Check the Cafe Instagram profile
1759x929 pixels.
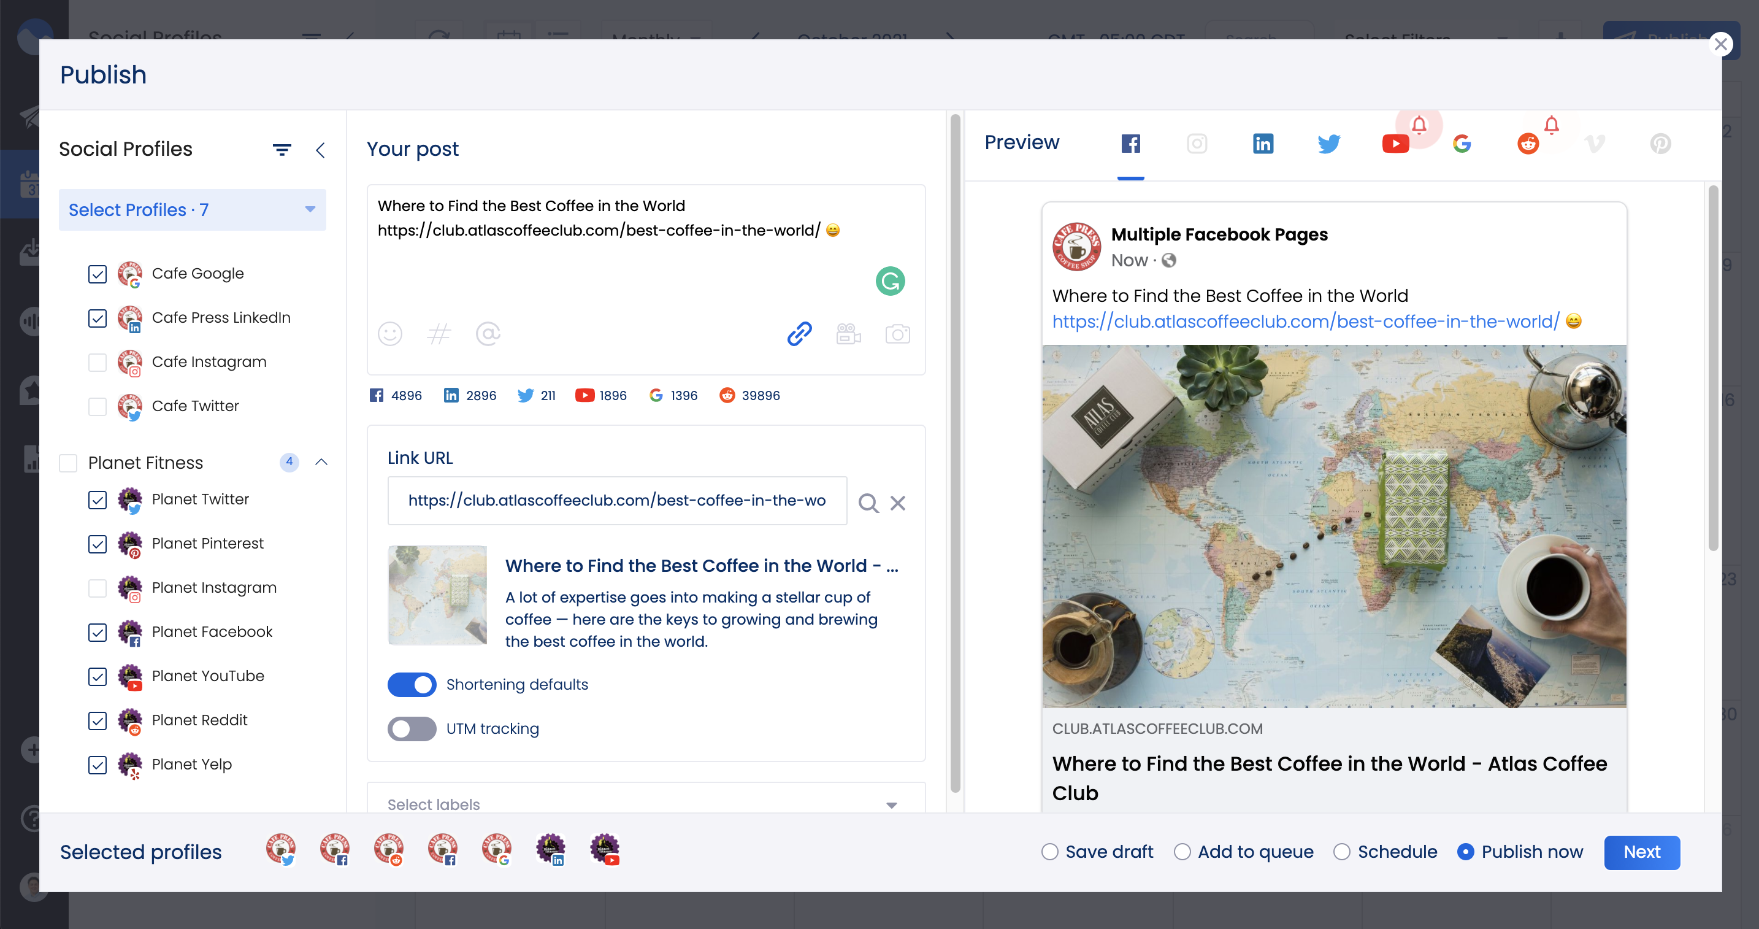click(97, 362)
